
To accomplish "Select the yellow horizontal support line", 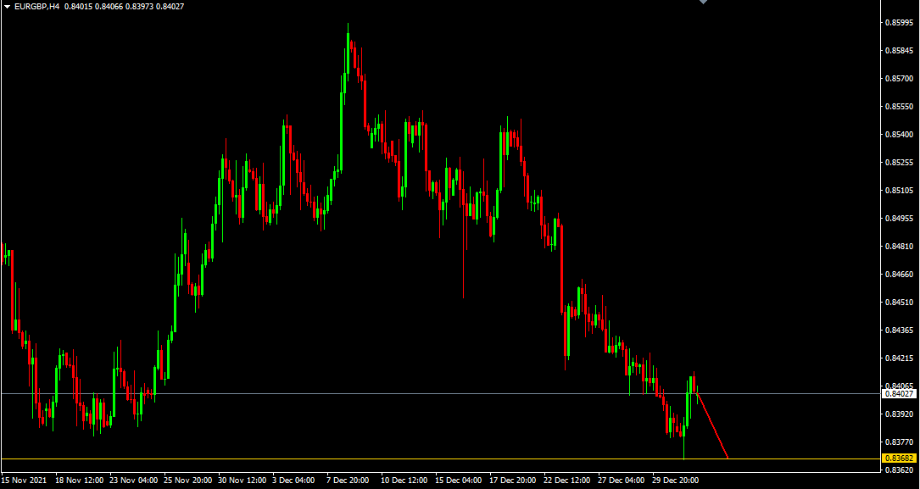I will click(441, 458).
